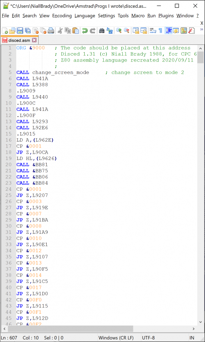
Task: Open Find with the binoculars icon
Action: click(102, 31)
